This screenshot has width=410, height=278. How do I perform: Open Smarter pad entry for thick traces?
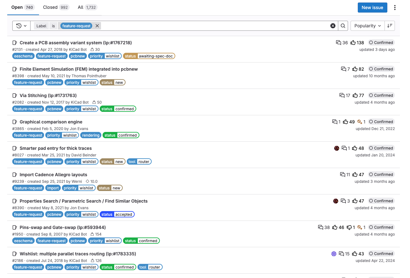[56, 148]
